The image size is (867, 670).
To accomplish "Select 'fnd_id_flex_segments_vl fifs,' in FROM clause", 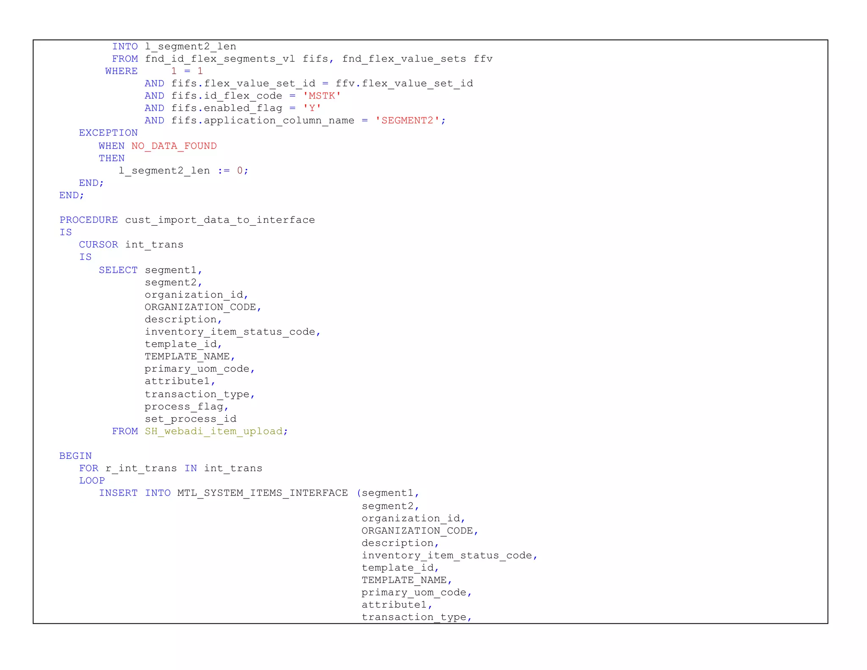I will pos(239,59).
